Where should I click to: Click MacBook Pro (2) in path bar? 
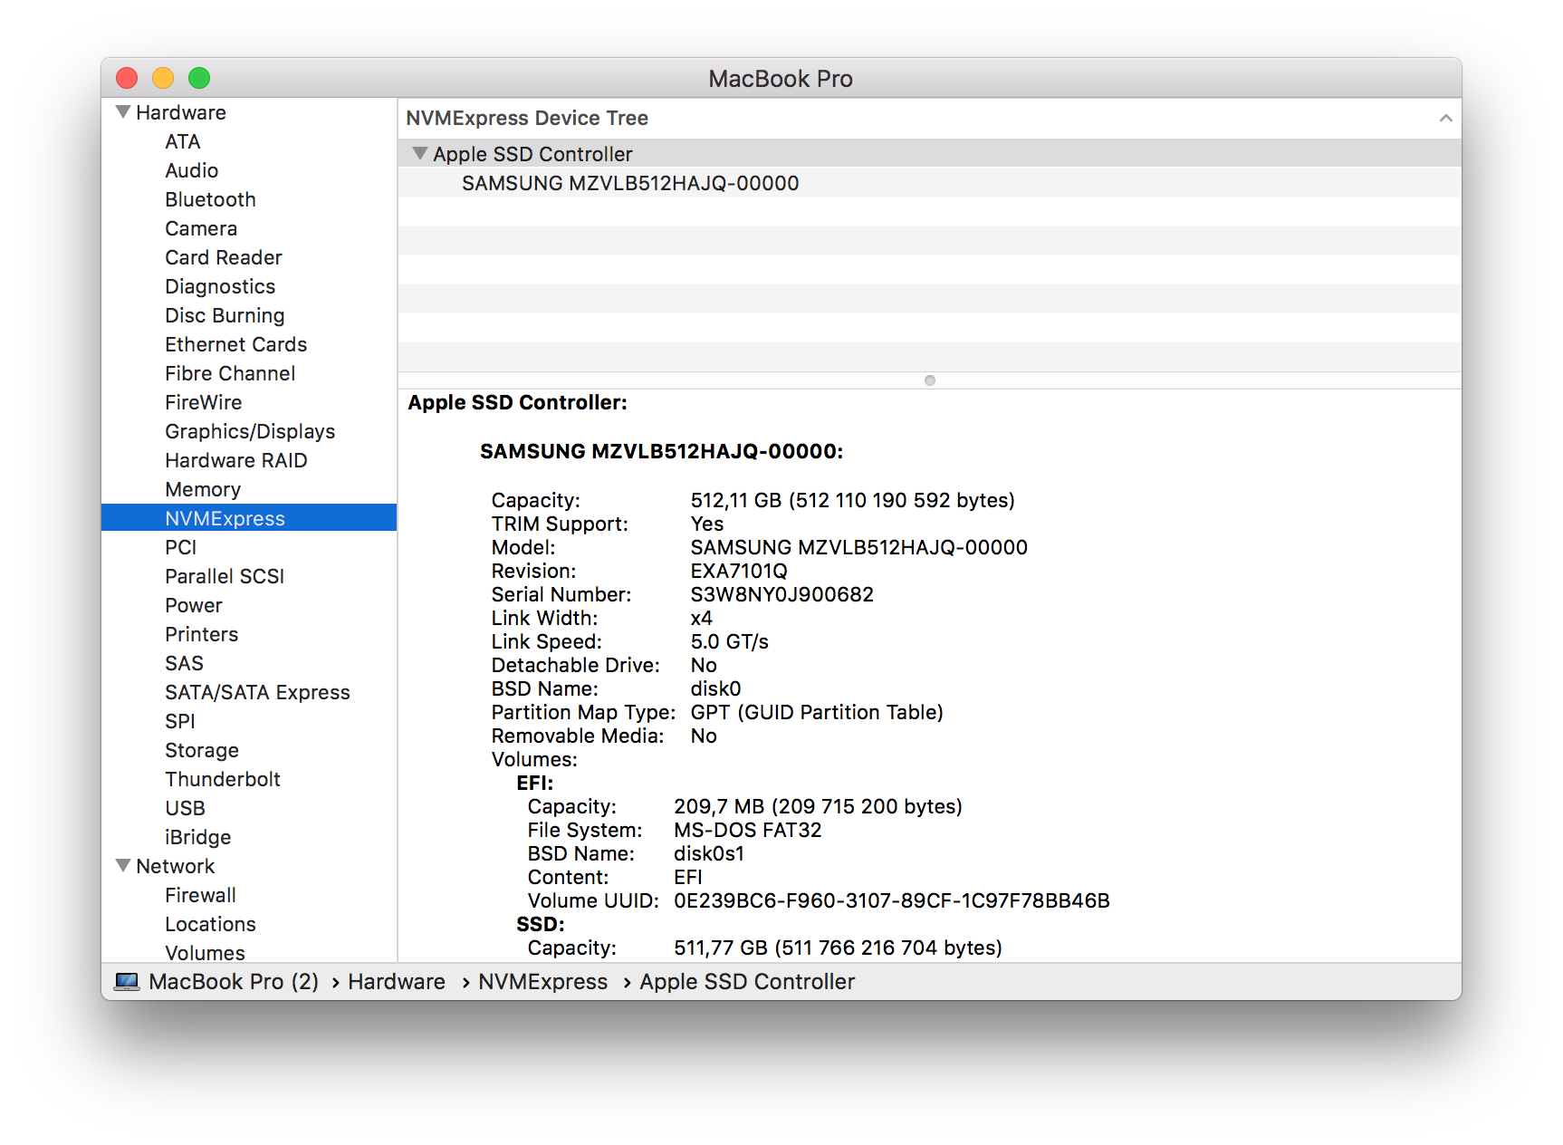pos(234,982)
